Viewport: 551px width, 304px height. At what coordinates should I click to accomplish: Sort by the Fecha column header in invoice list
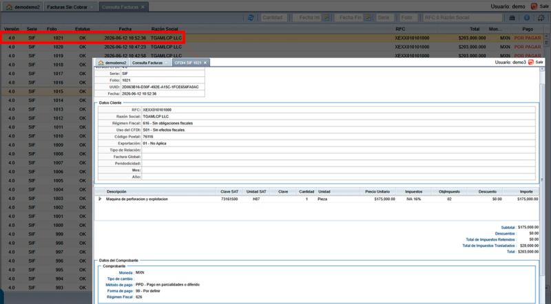point(125,29)
